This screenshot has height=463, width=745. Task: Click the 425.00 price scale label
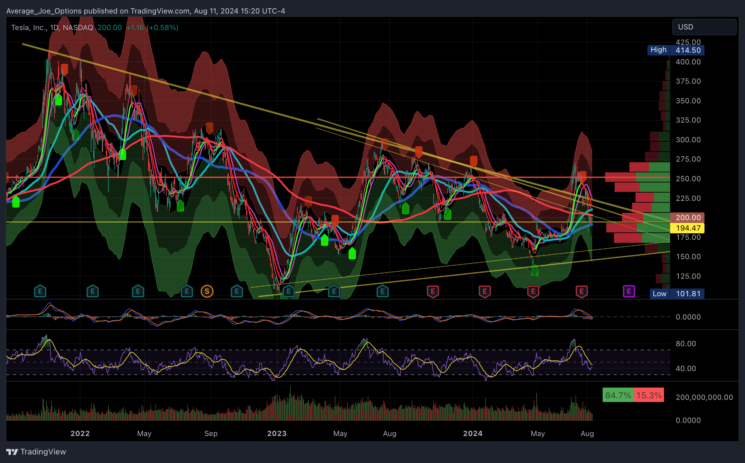click(688, 42)
